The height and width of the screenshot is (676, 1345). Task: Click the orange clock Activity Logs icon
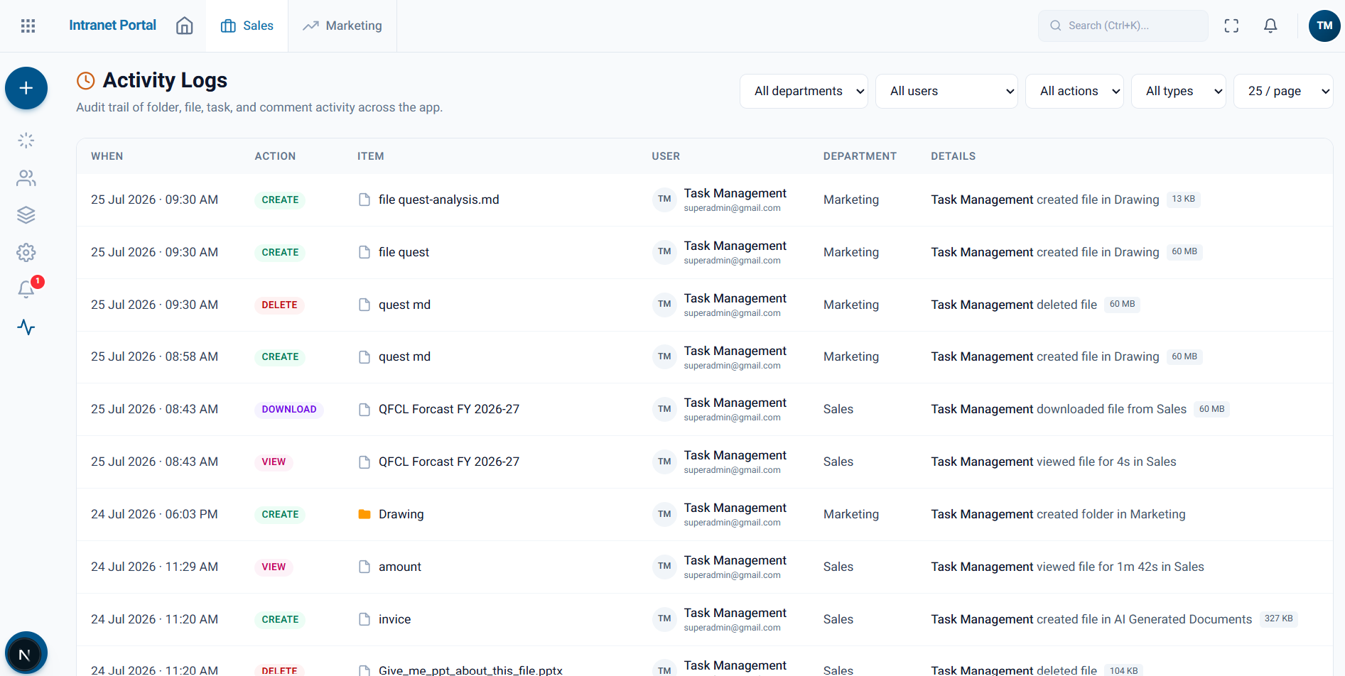85,80
